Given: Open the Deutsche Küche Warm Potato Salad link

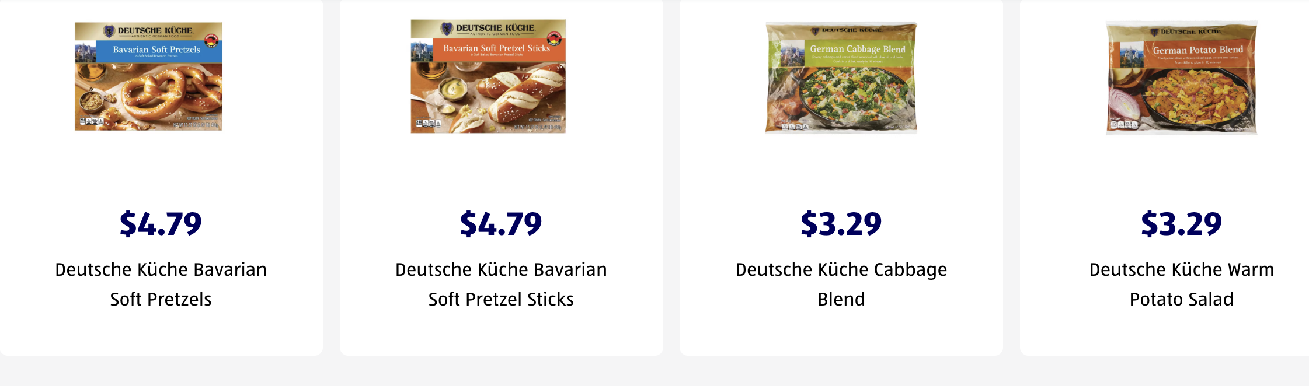Looking at the screenshot, I should point(1181,284).
